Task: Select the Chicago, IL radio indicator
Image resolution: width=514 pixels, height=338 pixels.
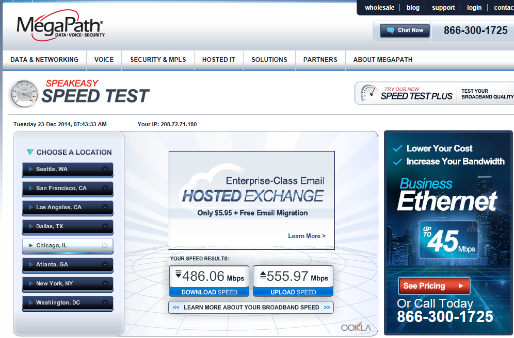Action: click(105, 245)
